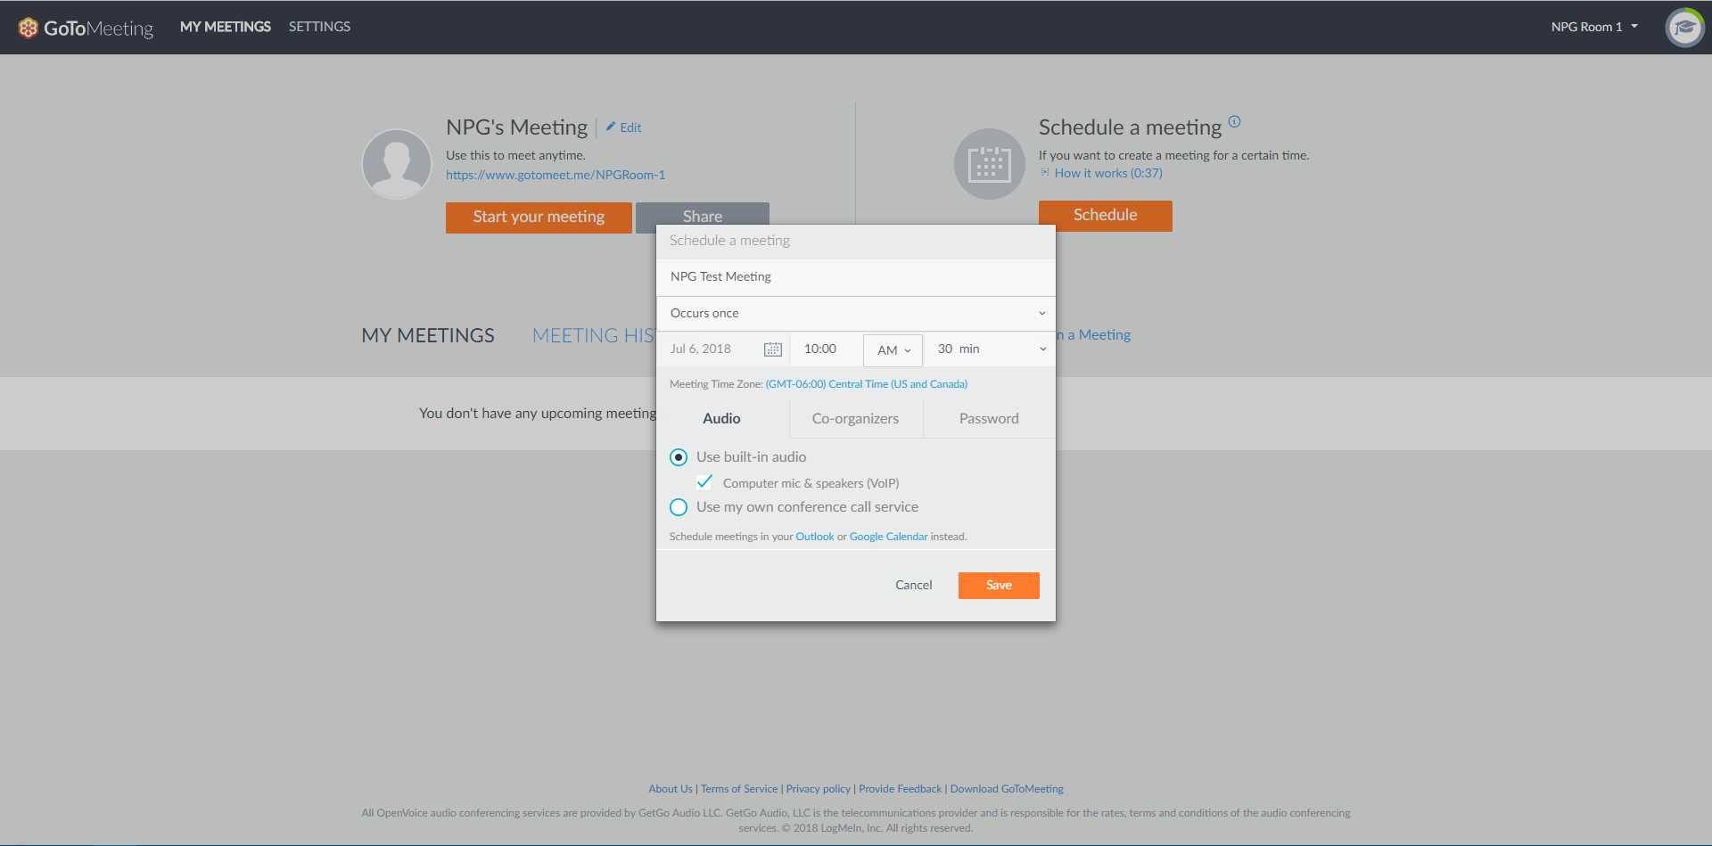Click the Central Time zone link
The height and width of the screenshot is (846, 1712).
coord(866,384)
